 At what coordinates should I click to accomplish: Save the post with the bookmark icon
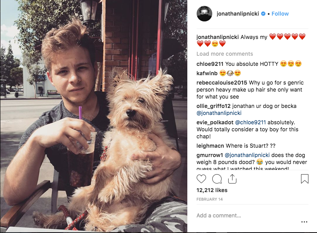tap(305, 179)
